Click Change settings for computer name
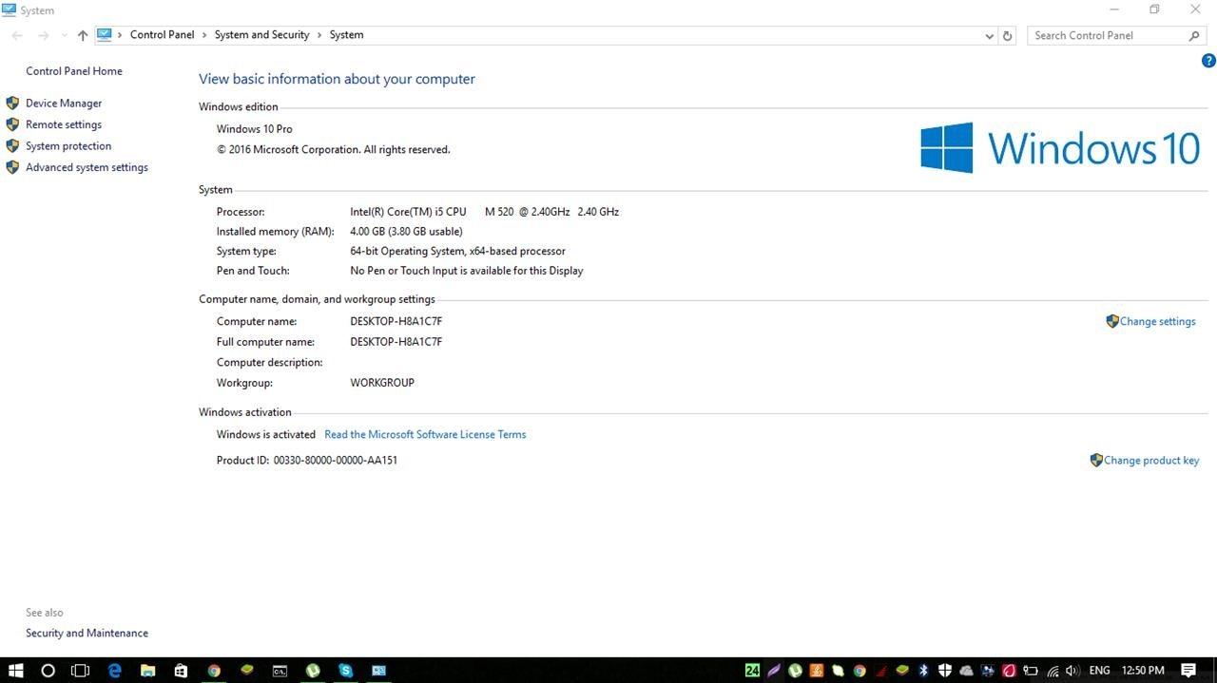 point(1157,321)
